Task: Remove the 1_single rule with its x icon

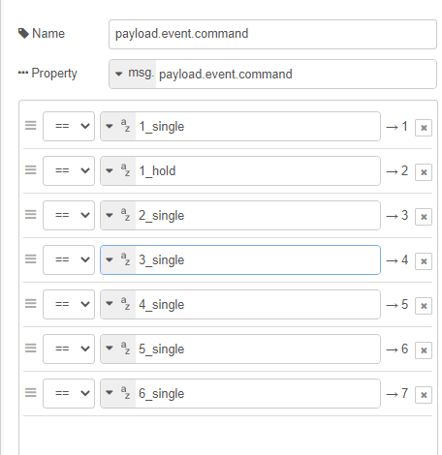Action: [x=424, y=128]
